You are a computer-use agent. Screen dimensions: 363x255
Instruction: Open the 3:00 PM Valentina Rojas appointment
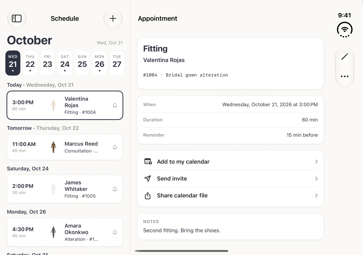pos(65,105)
